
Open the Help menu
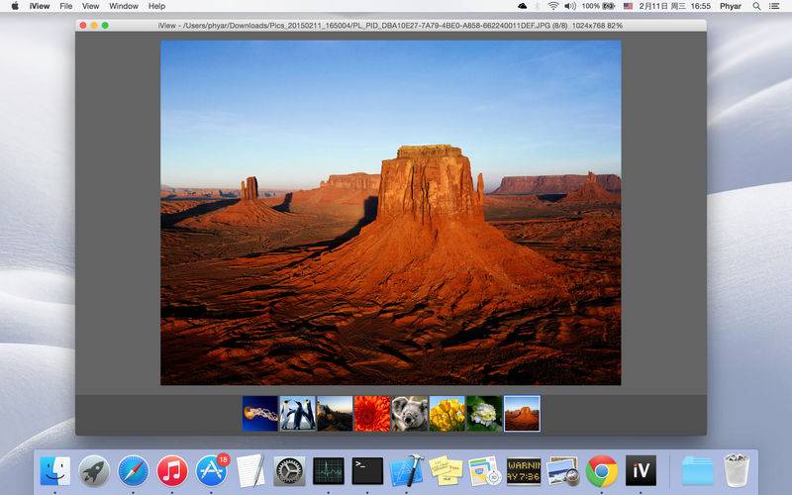[x=156, y=6]
